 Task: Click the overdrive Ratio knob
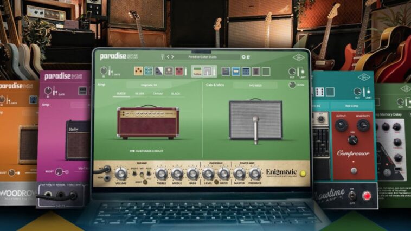[223, 174]
